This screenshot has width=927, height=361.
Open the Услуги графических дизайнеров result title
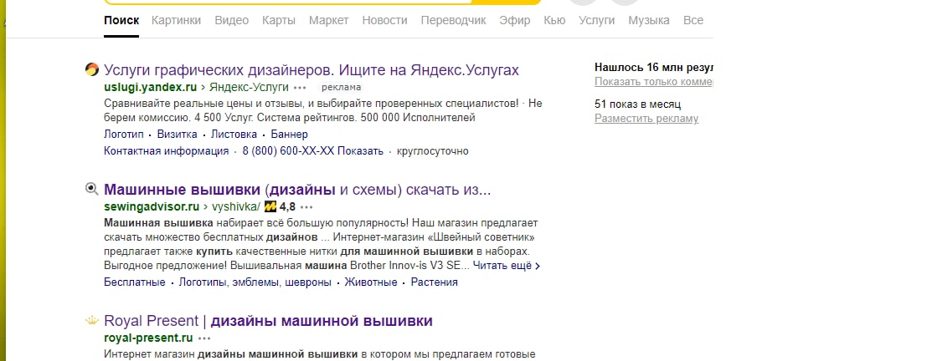(x=312, y=70)
